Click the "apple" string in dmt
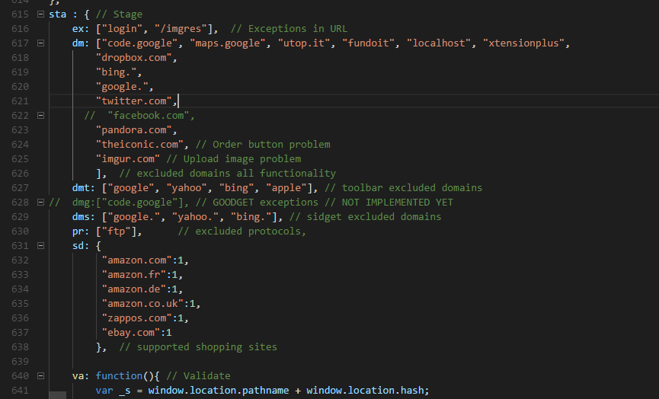Viewport: 659px width, 399px height. [x=286, y=188]
